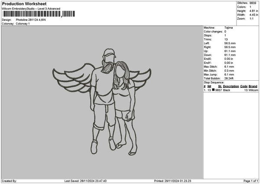Viewport: 260px width, 184px height.
Task: Click the Production Worksheet title
Action: (24, 3)
